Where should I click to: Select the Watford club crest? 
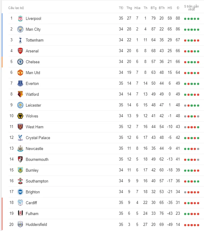click(20, 94)
